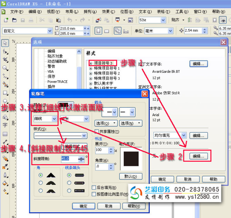Select the Text (字) tool
231x218 pixels.
(x=5, y=125)
